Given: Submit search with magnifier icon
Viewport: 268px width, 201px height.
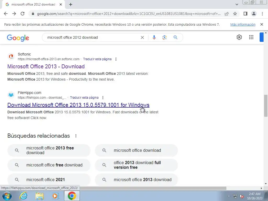Looking at the screenshot, I should (175, 37).
